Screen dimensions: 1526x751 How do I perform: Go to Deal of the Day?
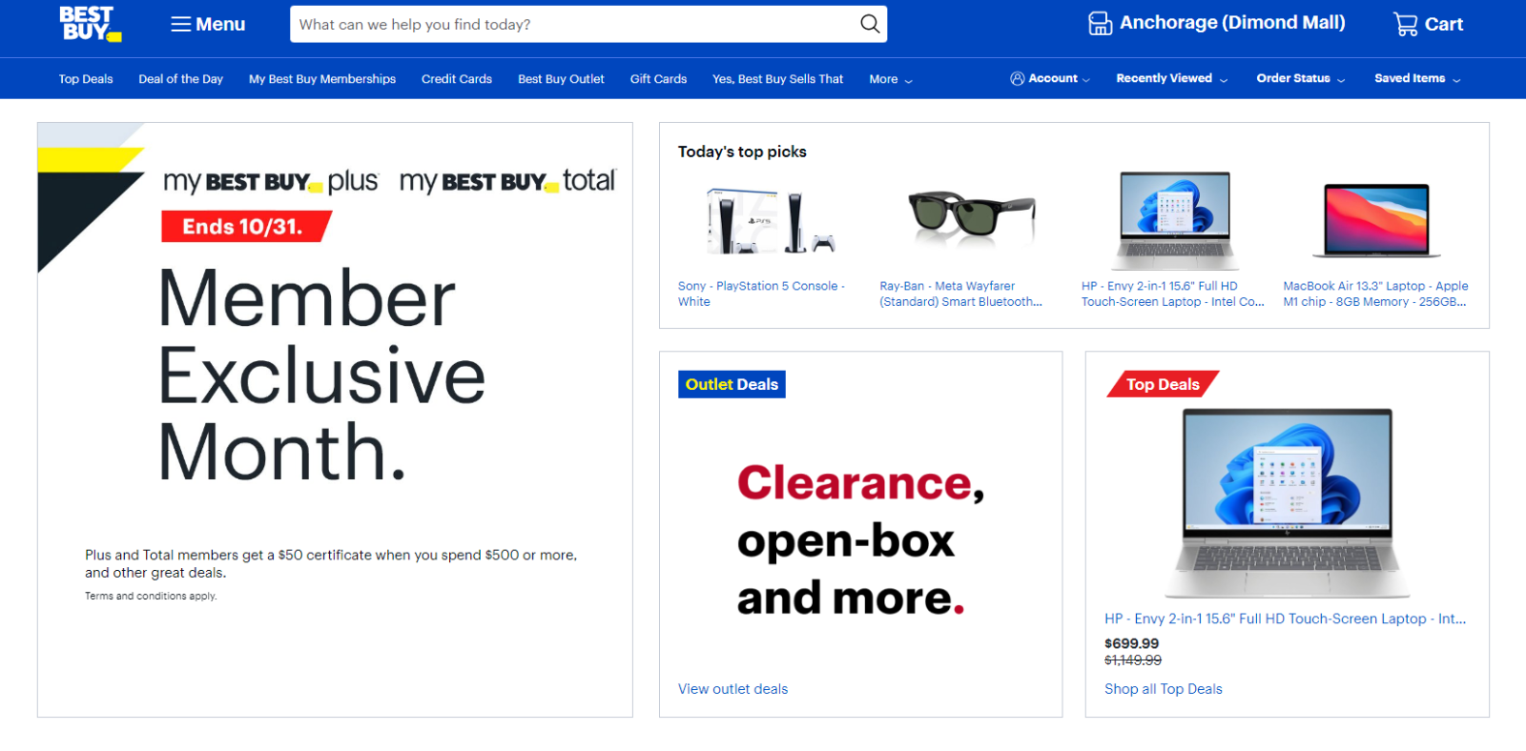[180, 79]
